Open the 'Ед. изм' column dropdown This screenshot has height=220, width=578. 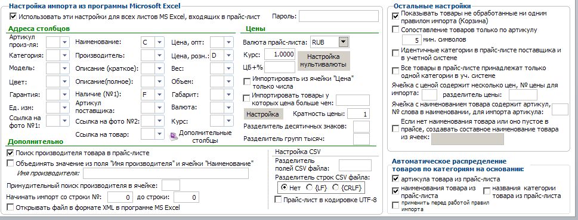pos(64,108)
